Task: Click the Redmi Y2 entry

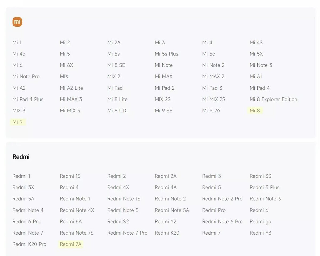Action: click(x=165, y=222)
